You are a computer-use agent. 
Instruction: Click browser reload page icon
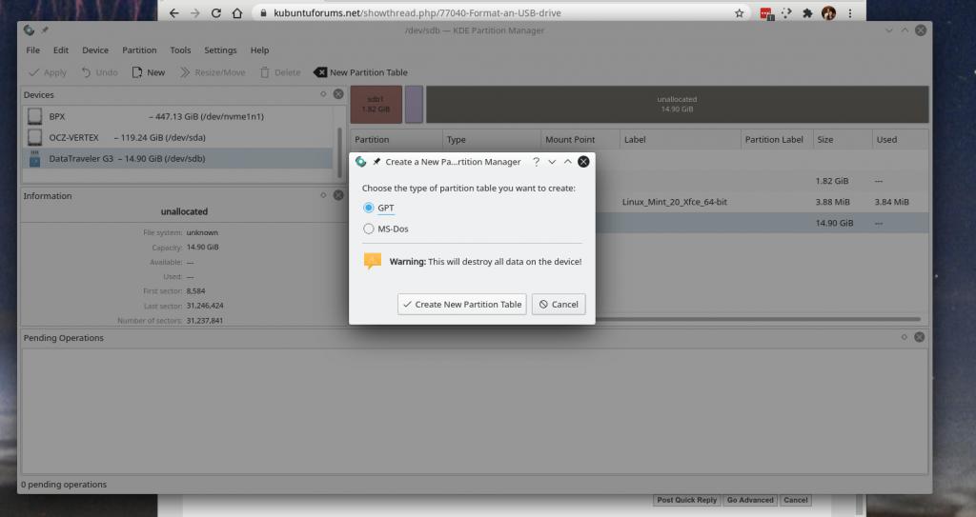(x=216, y=13)
